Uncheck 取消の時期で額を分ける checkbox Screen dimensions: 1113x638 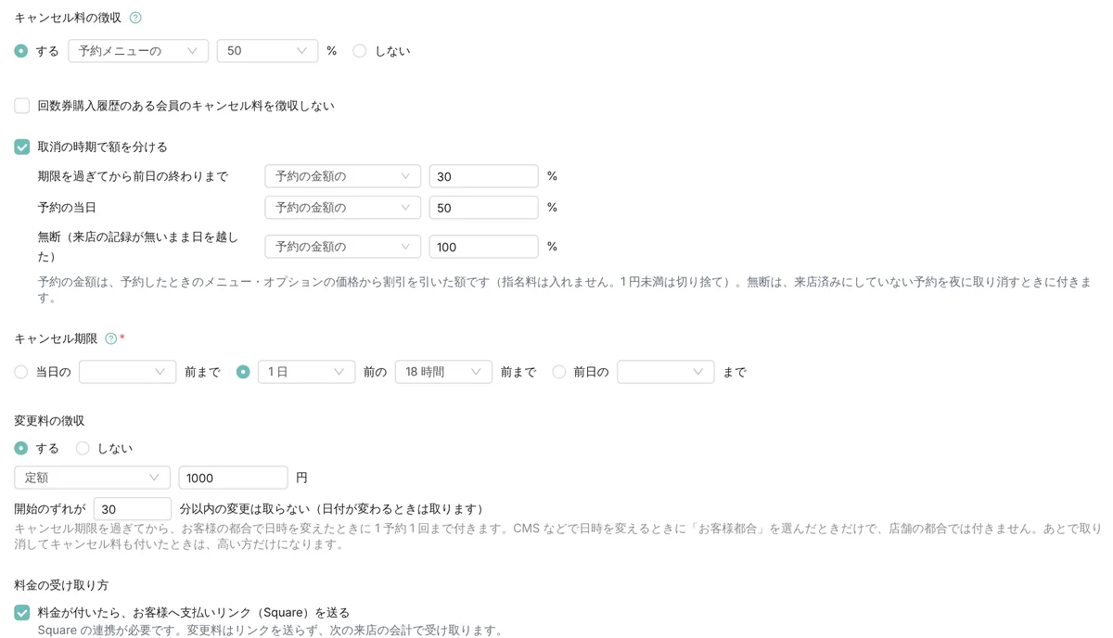[22, 147]
